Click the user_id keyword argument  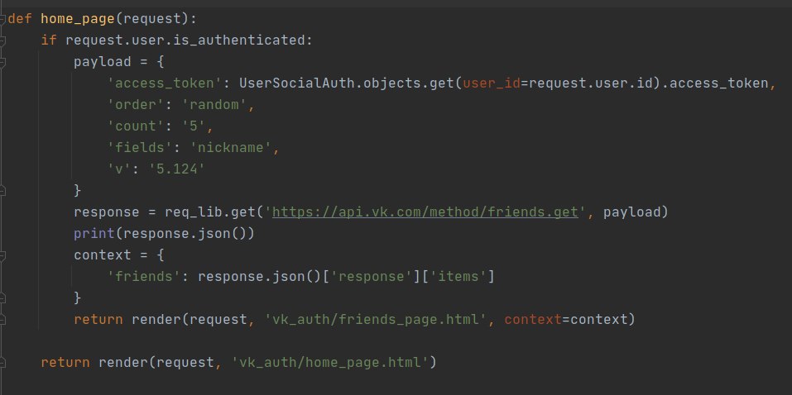pos(491,83)
